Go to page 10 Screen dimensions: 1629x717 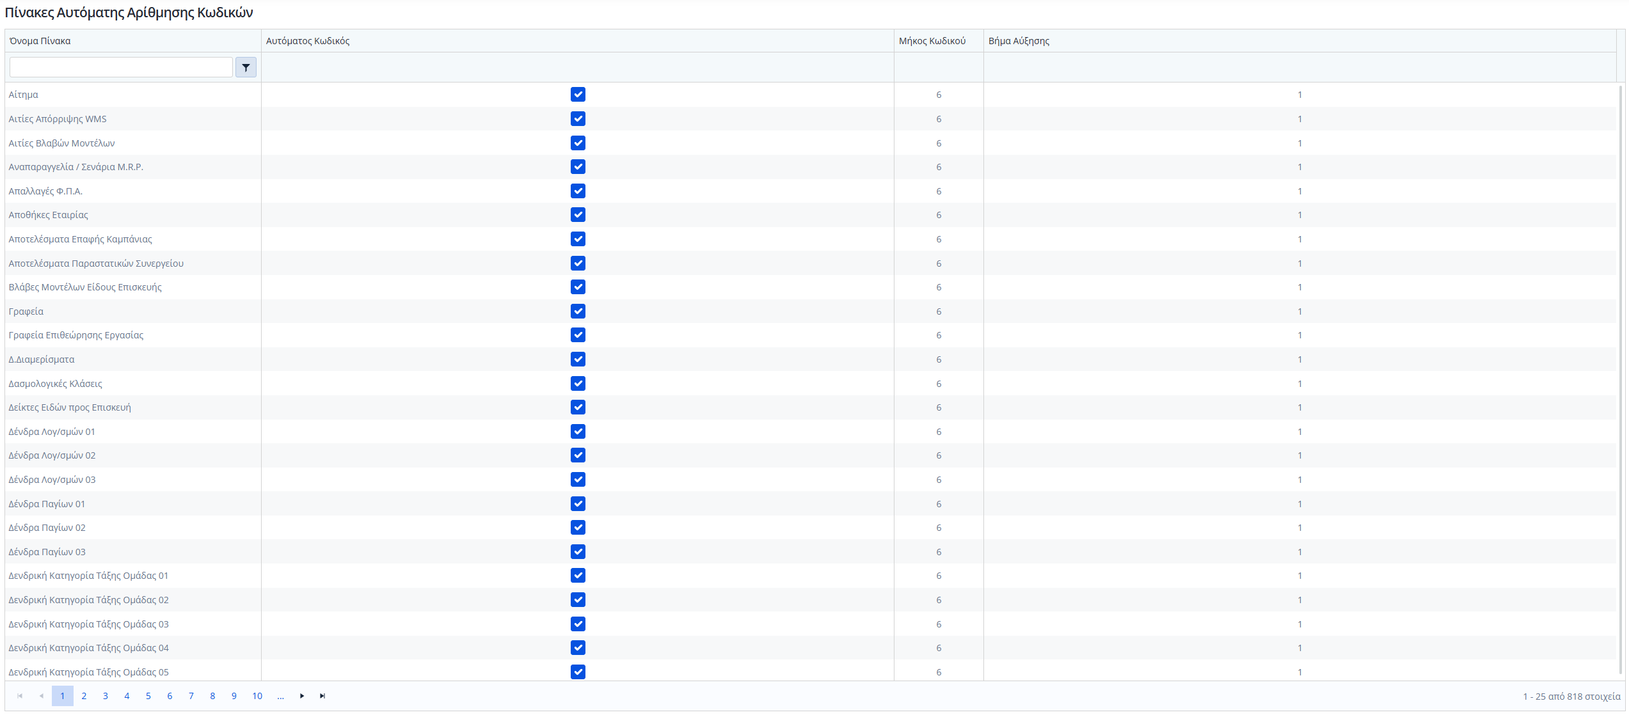click(257, 696)
